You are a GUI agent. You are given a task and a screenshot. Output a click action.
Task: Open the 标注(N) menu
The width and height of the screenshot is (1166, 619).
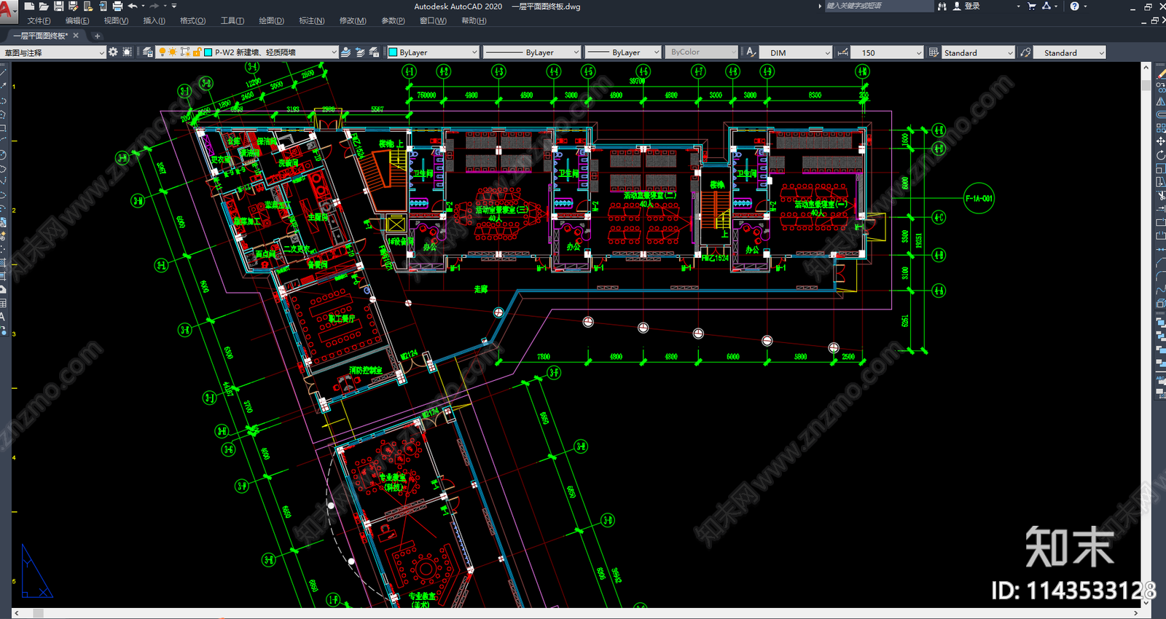(311, 20)
